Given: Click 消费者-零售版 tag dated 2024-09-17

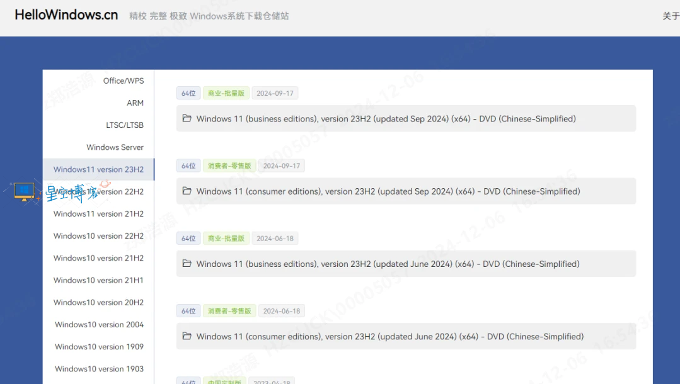Looking at the screenshot, I should click(x=229, y=166).
